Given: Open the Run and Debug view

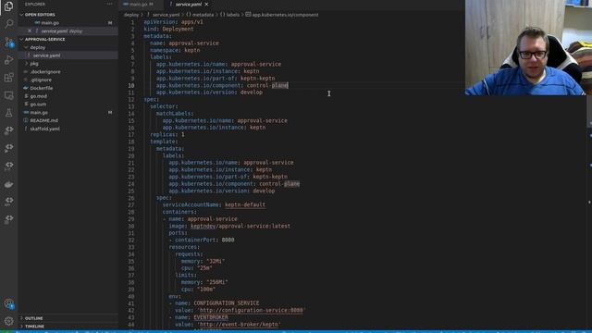Looking at the screenshot, I should [x=8, y=59].
